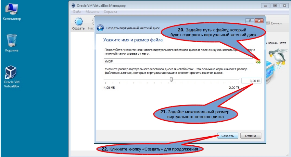Click the Создать button to create the disk
291x157 pixels.
coord(228,136)
